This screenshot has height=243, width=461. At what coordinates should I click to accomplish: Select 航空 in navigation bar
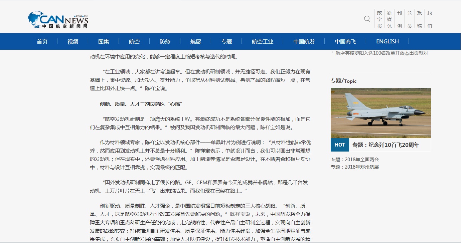coord(134,41)
